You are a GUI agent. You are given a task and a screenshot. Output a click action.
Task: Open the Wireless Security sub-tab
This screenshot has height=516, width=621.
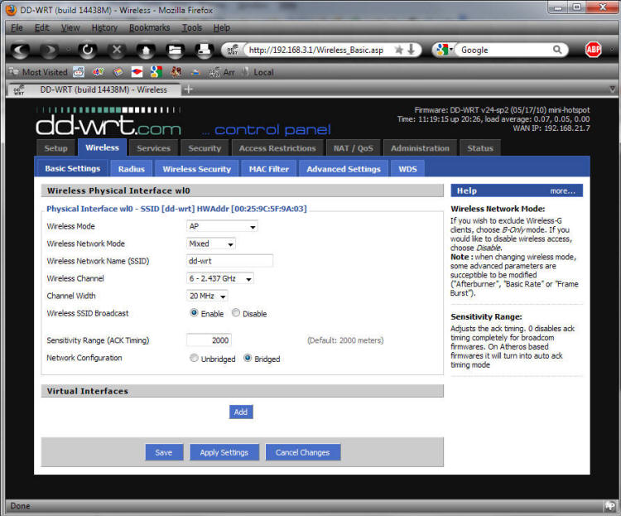(197, 169)
